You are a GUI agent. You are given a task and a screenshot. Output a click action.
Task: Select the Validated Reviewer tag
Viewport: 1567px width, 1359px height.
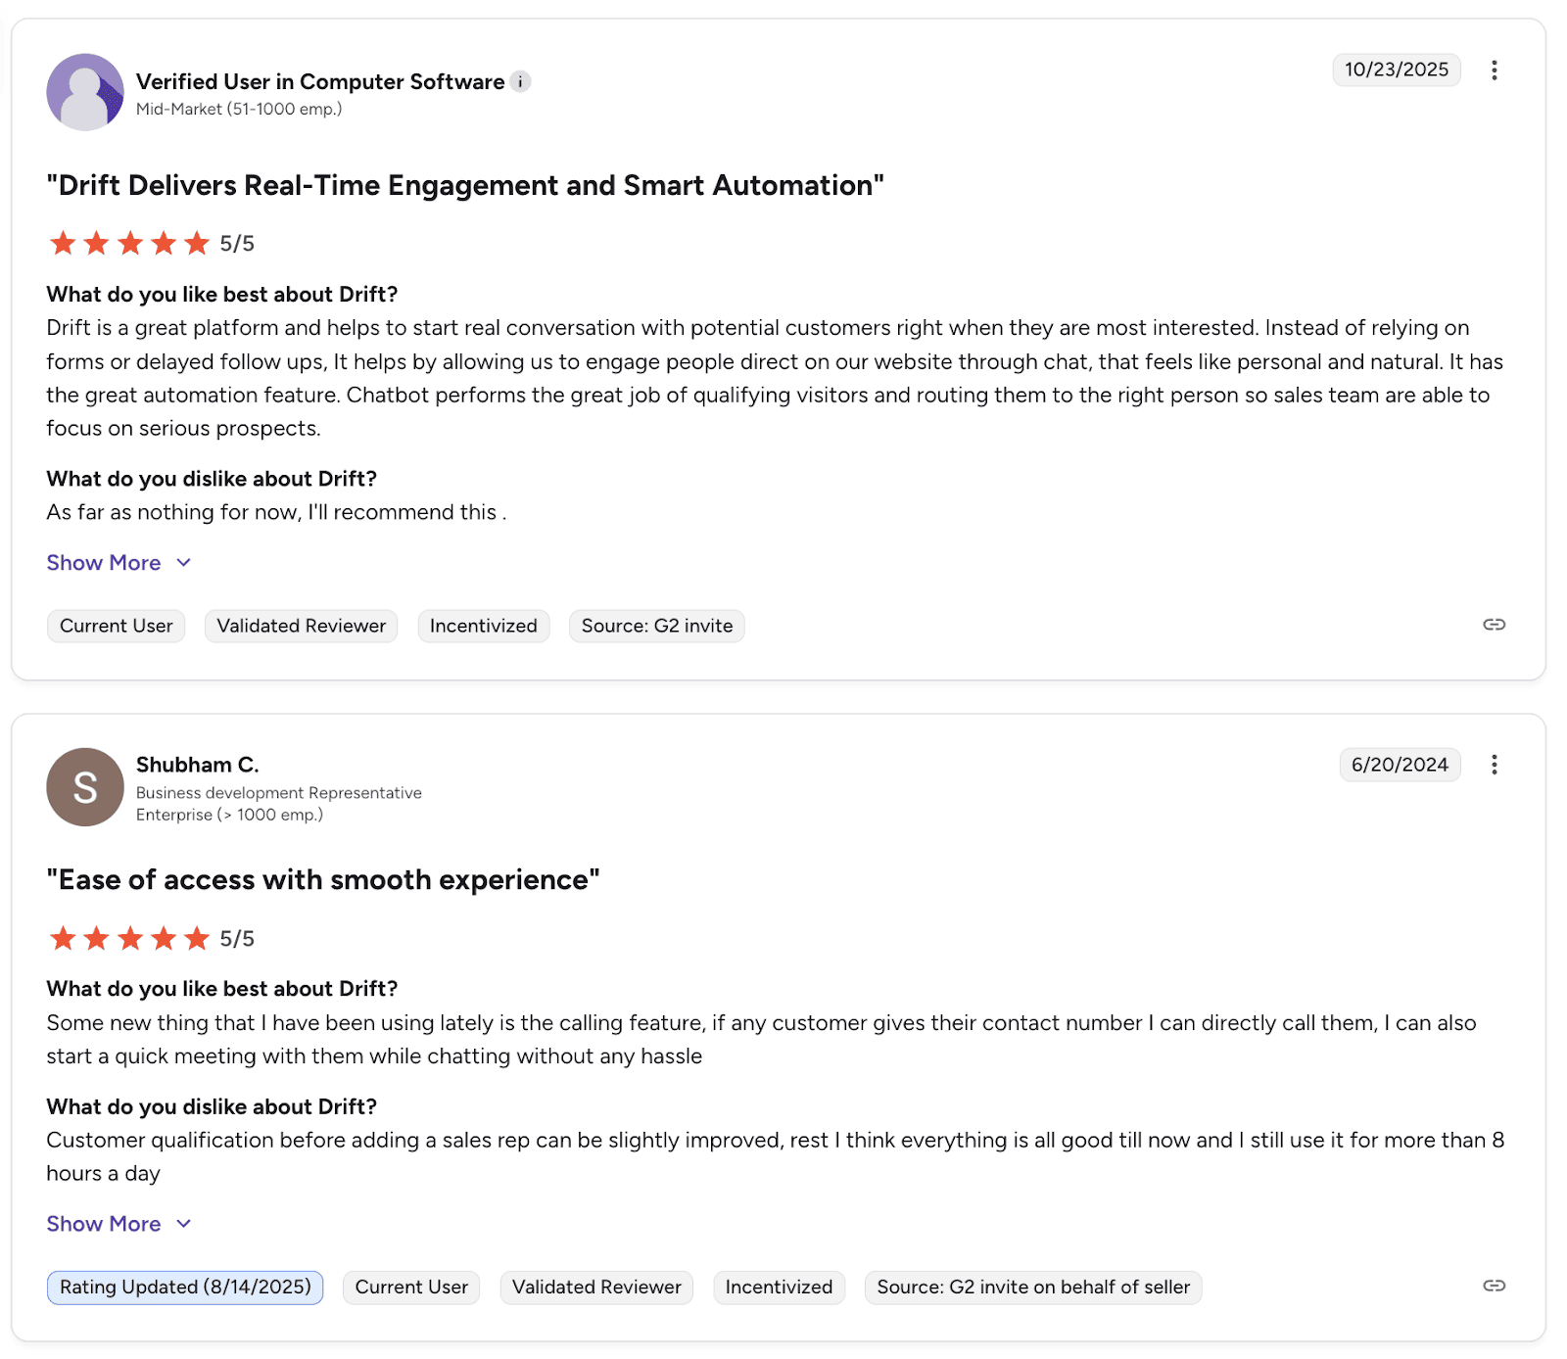click(x=300, y=626)
